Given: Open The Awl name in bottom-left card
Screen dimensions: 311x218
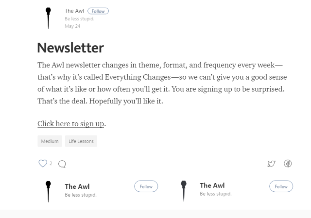Looking at the screenshot, I should [x=77, y=186].
